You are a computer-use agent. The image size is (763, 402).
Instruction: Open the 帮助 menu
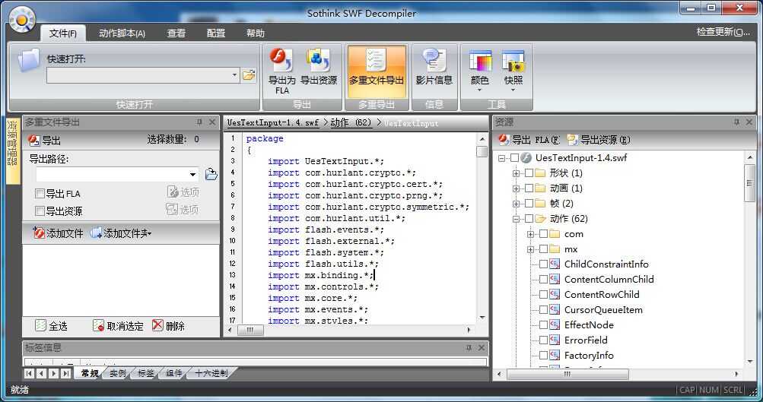(x=255, y=33)
